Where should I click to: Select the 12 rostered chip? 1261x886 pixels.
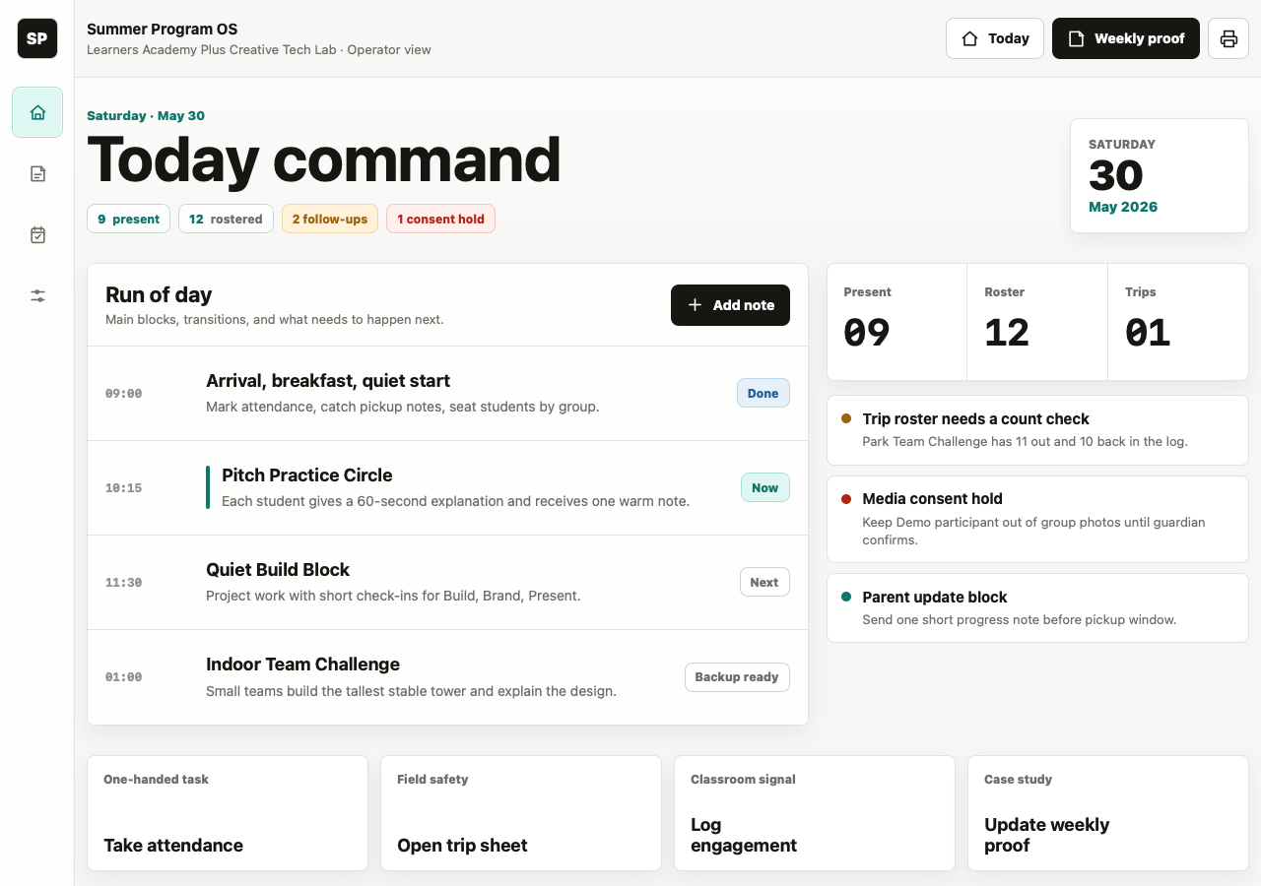226,219
